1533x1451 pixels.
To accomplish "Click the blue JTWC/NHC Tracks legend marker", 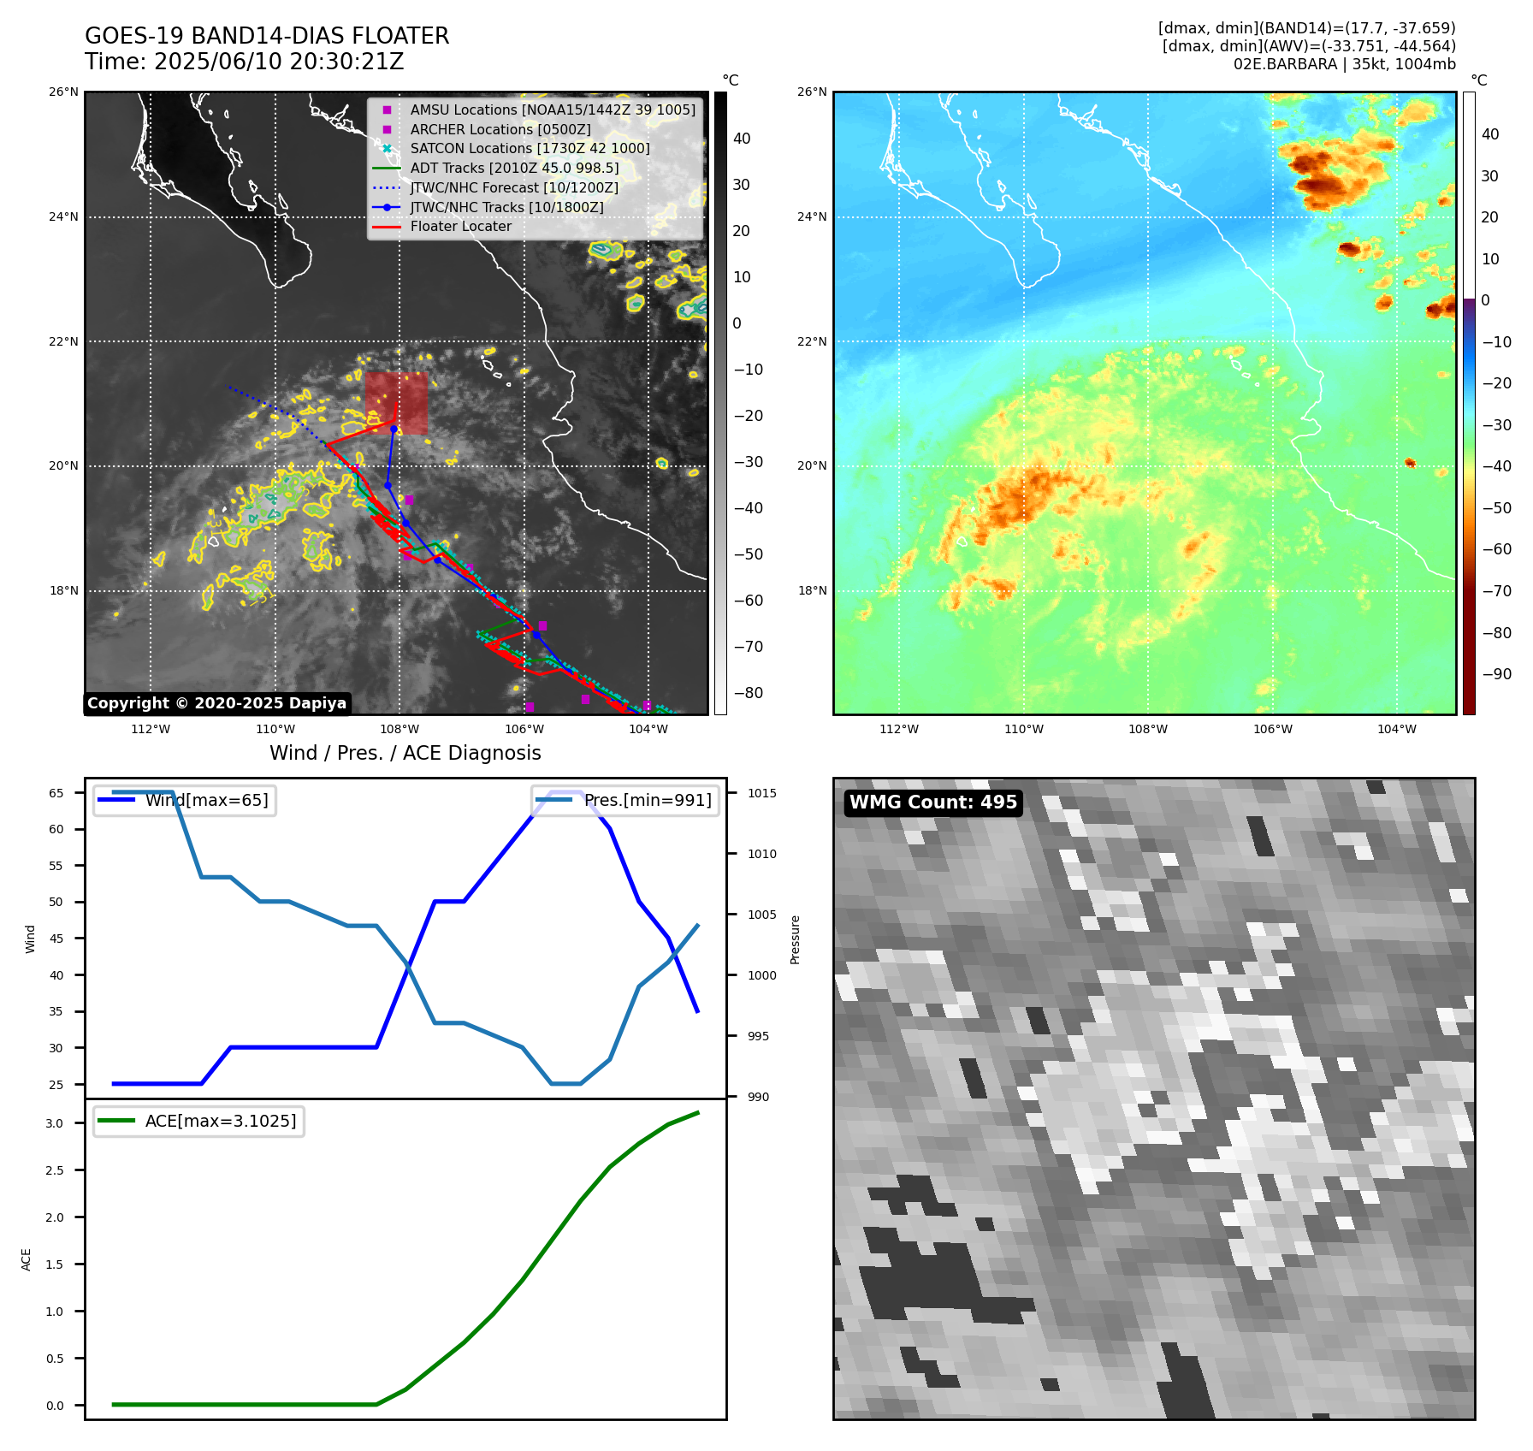I will (387, 207).
